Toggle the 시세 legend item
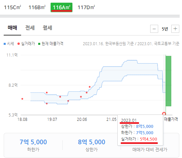The height and width of the screenshot is (158, 182). (9, 44)
